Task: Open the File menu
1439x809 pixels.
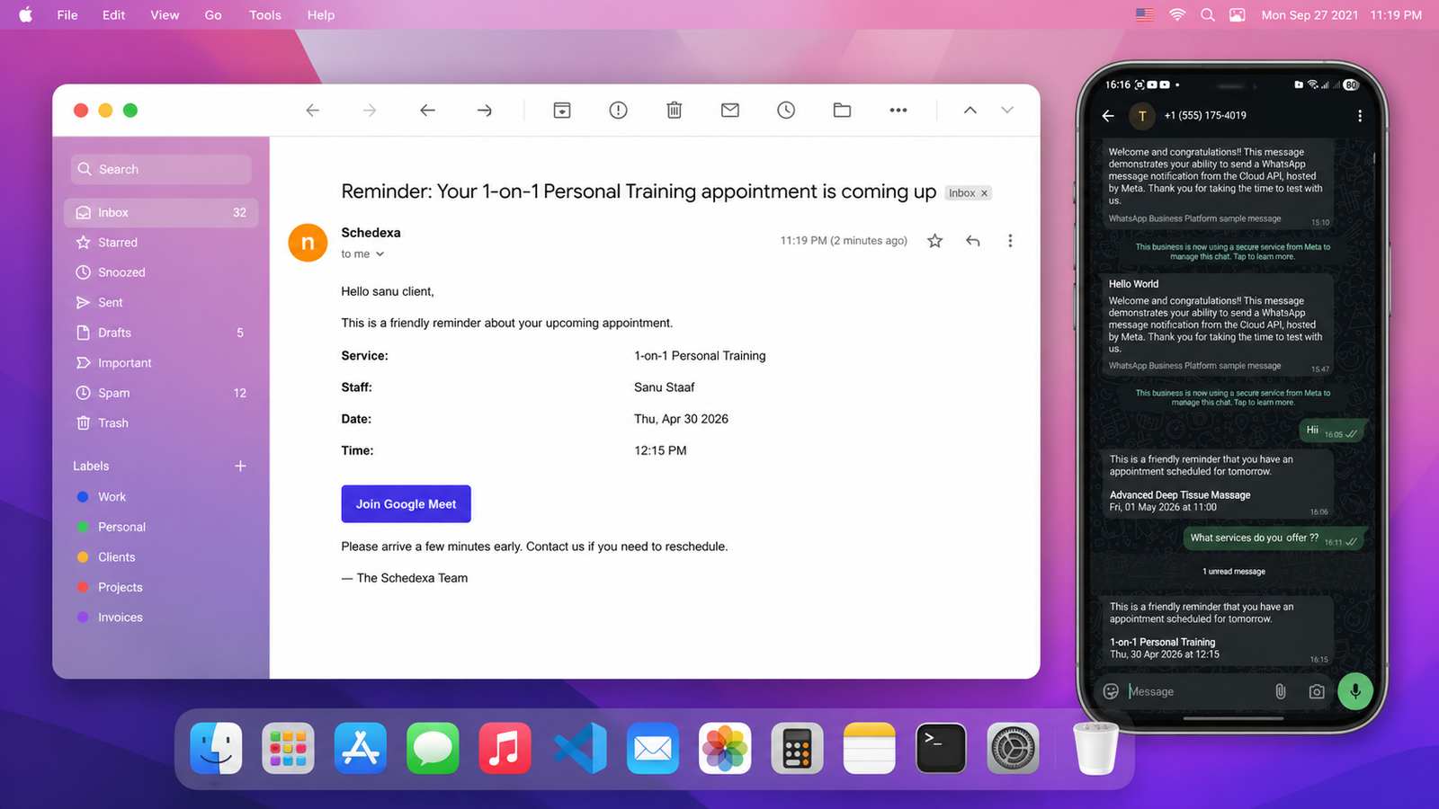Action: (x=67, y=15)
